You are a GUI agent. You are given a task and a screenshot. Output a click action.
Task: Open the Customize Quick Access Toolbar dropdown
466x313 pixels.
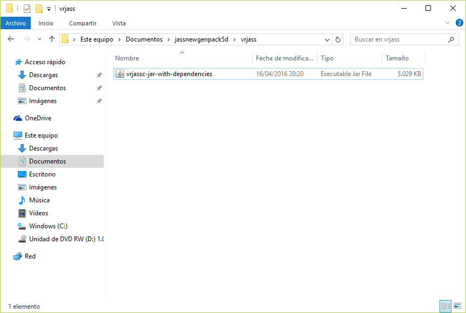point(49,9)
